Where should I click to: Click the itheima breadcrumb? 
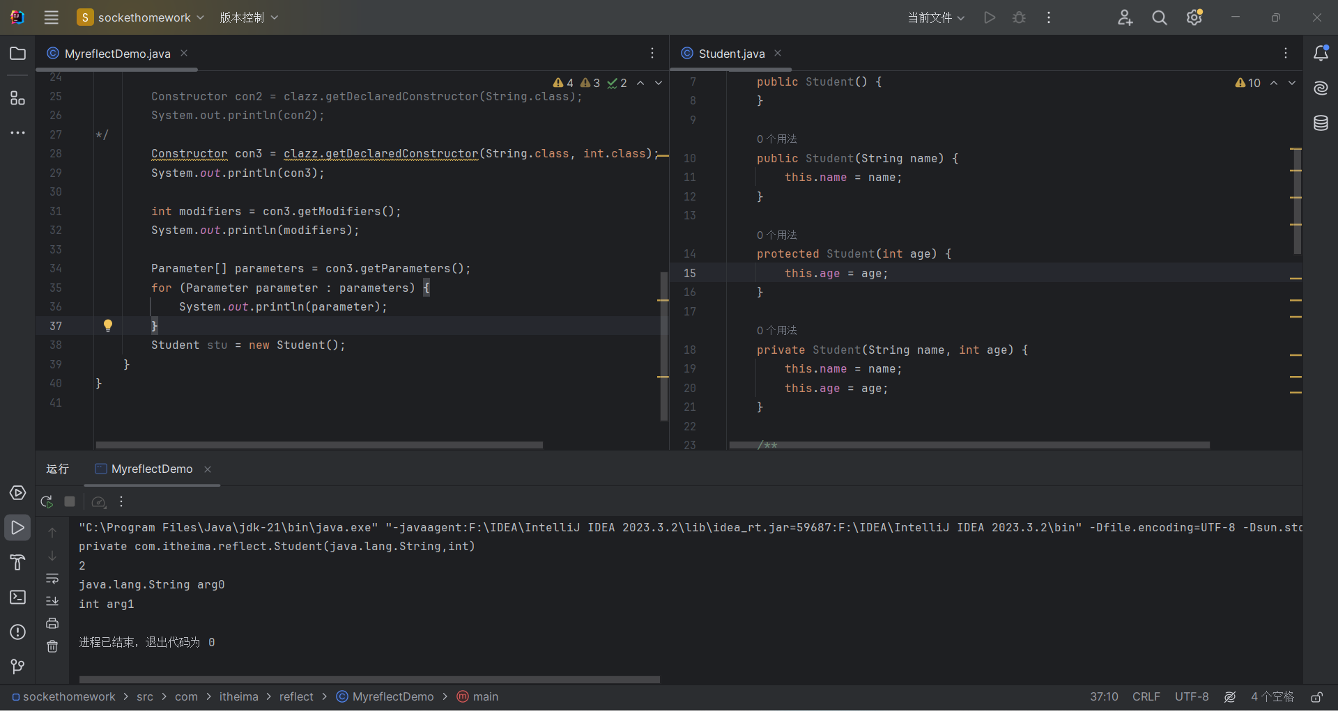tap(239, 697)
